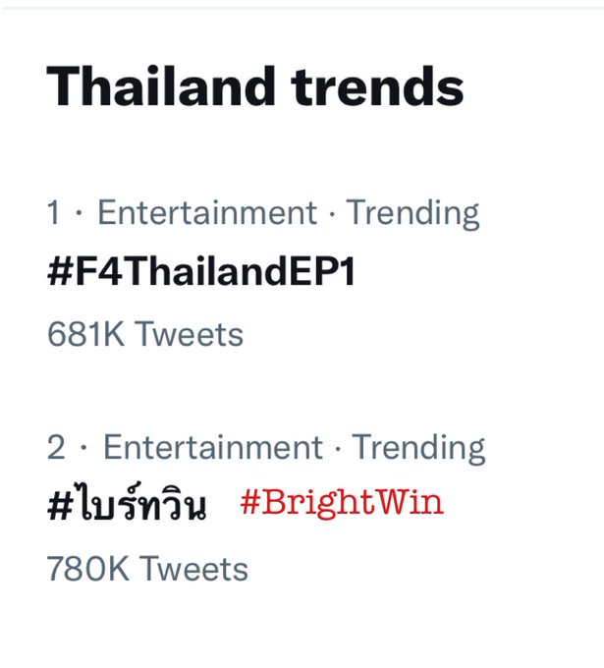Click rank number 2 of second trend
This screenshot has height=668, width=604.
click(56, 447)
